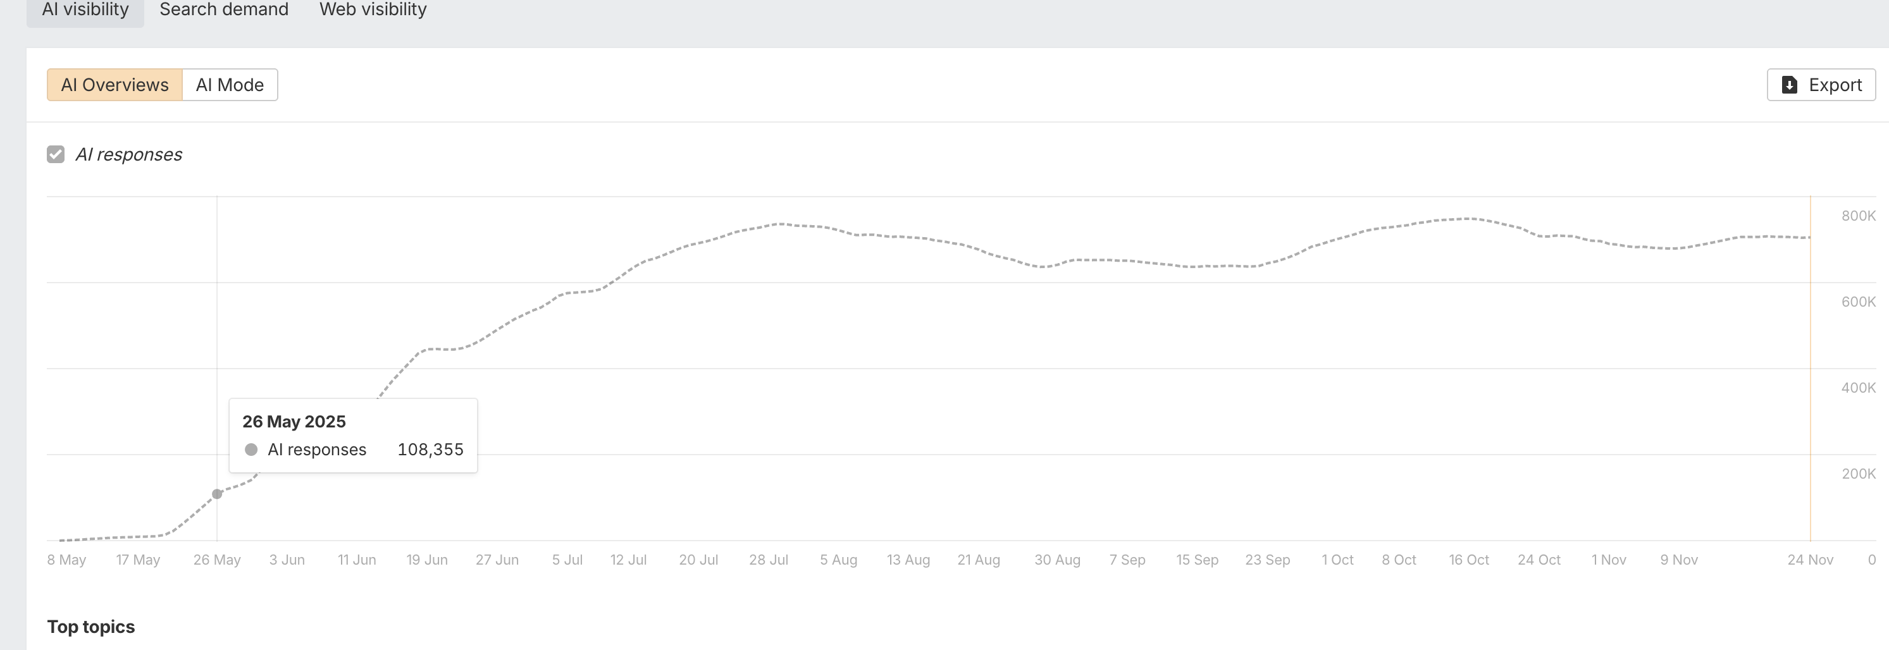Switch to AI Mode view
The height and width of the screenshot is (650, 1889).
[230, 85]
